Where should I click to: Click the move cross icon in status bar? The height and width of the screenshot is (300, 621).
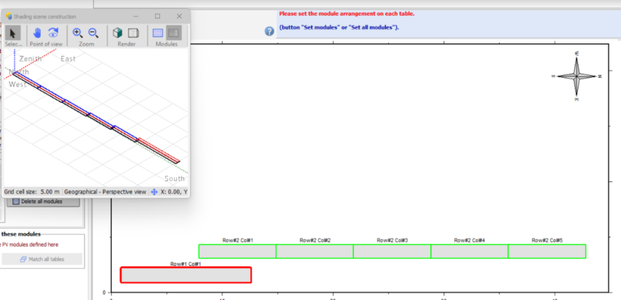pos(155,192)
